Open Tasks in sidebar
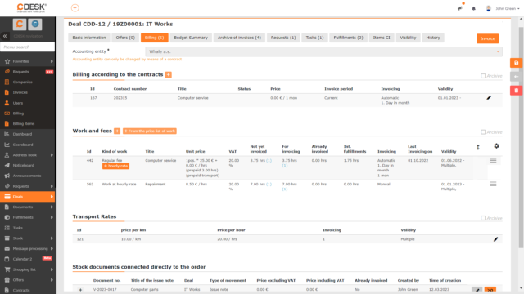The image size is (524, 294). (18, 228)
